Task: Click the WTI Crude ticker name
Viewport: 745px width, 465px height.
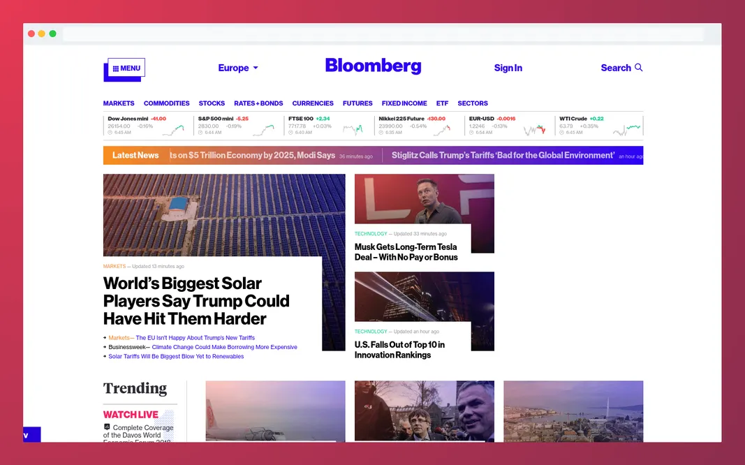Action: 573,119
